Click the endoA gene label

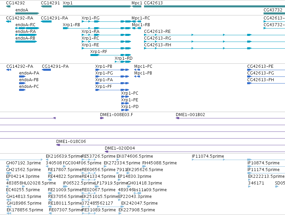click(x=22, y=10)
